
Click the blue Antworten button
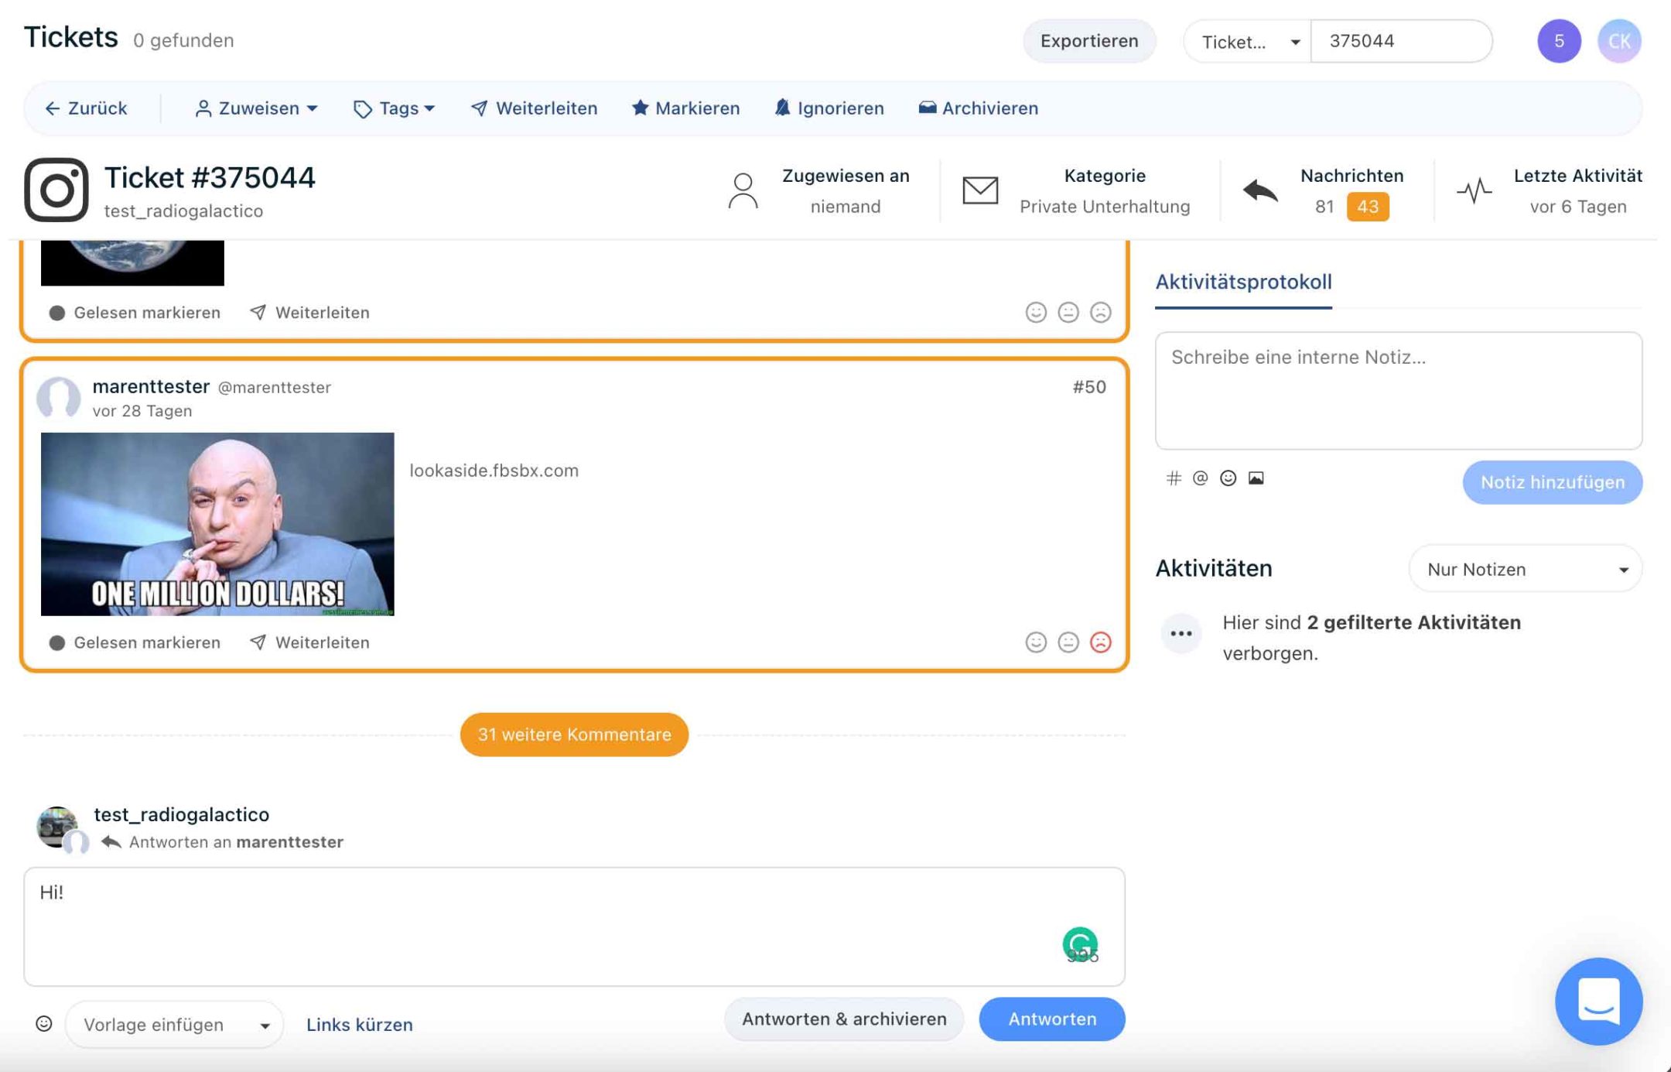click(x=1052, y=1019)
